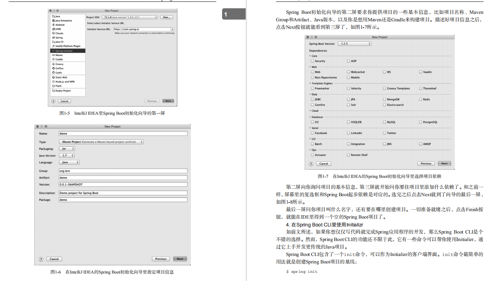Open the Java Version 1.7 dropdown
Screen dimensions: 491x281
tap(67, 155)
